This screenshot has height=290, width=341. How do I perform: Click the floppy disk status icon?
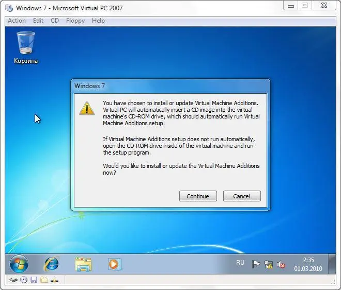pos(34,280)
